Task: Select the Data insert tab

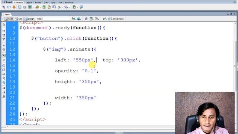Action: tap(46, 3)
